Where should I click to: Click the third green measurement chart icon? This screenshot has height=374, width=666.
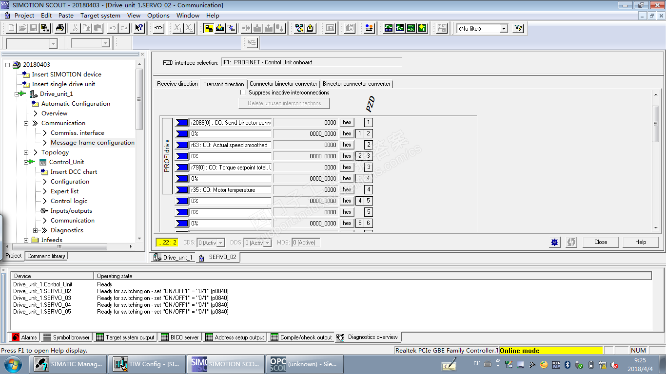tap(411, 28)
